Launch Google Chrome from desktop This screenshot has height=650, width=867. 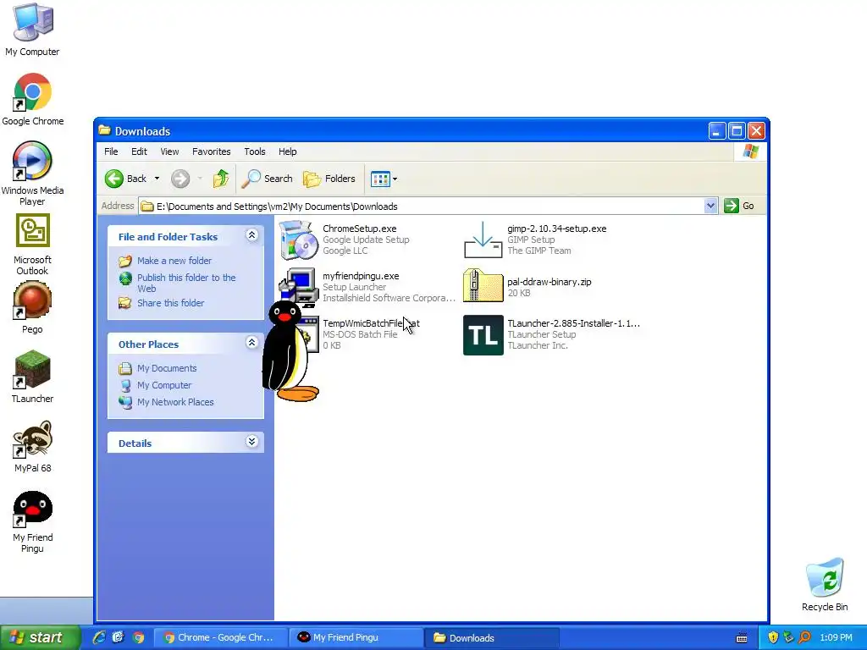[x=33, y=98]
